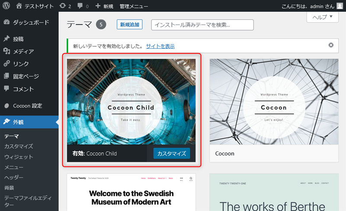
Task: Click the 投稿 pushpin icon
Action: pyautogui.click(x=6, y=38)
